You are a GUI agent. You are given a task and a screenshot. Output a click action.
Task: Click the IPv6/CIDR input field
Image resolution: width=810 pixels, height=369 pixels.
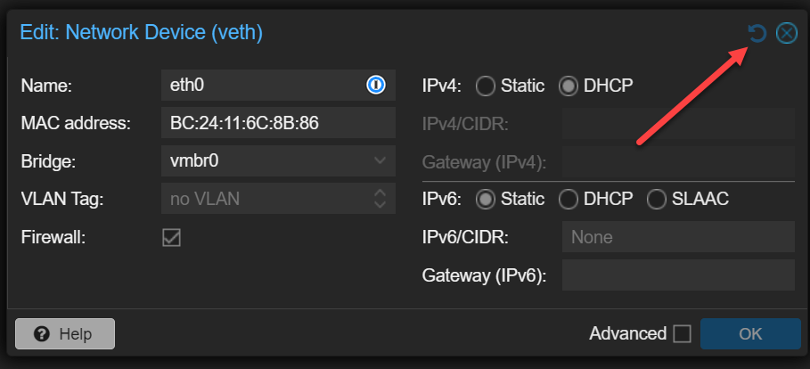click(x=677, y=238)
